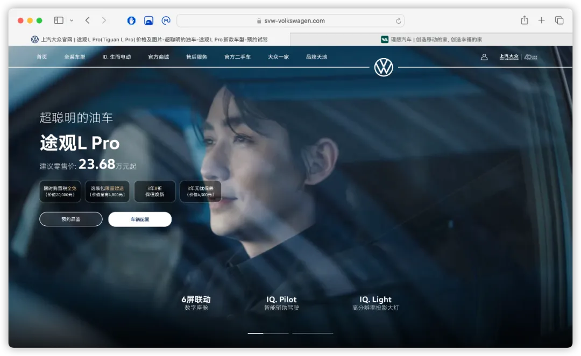Open the user account icon

click(x=484, y=57)
